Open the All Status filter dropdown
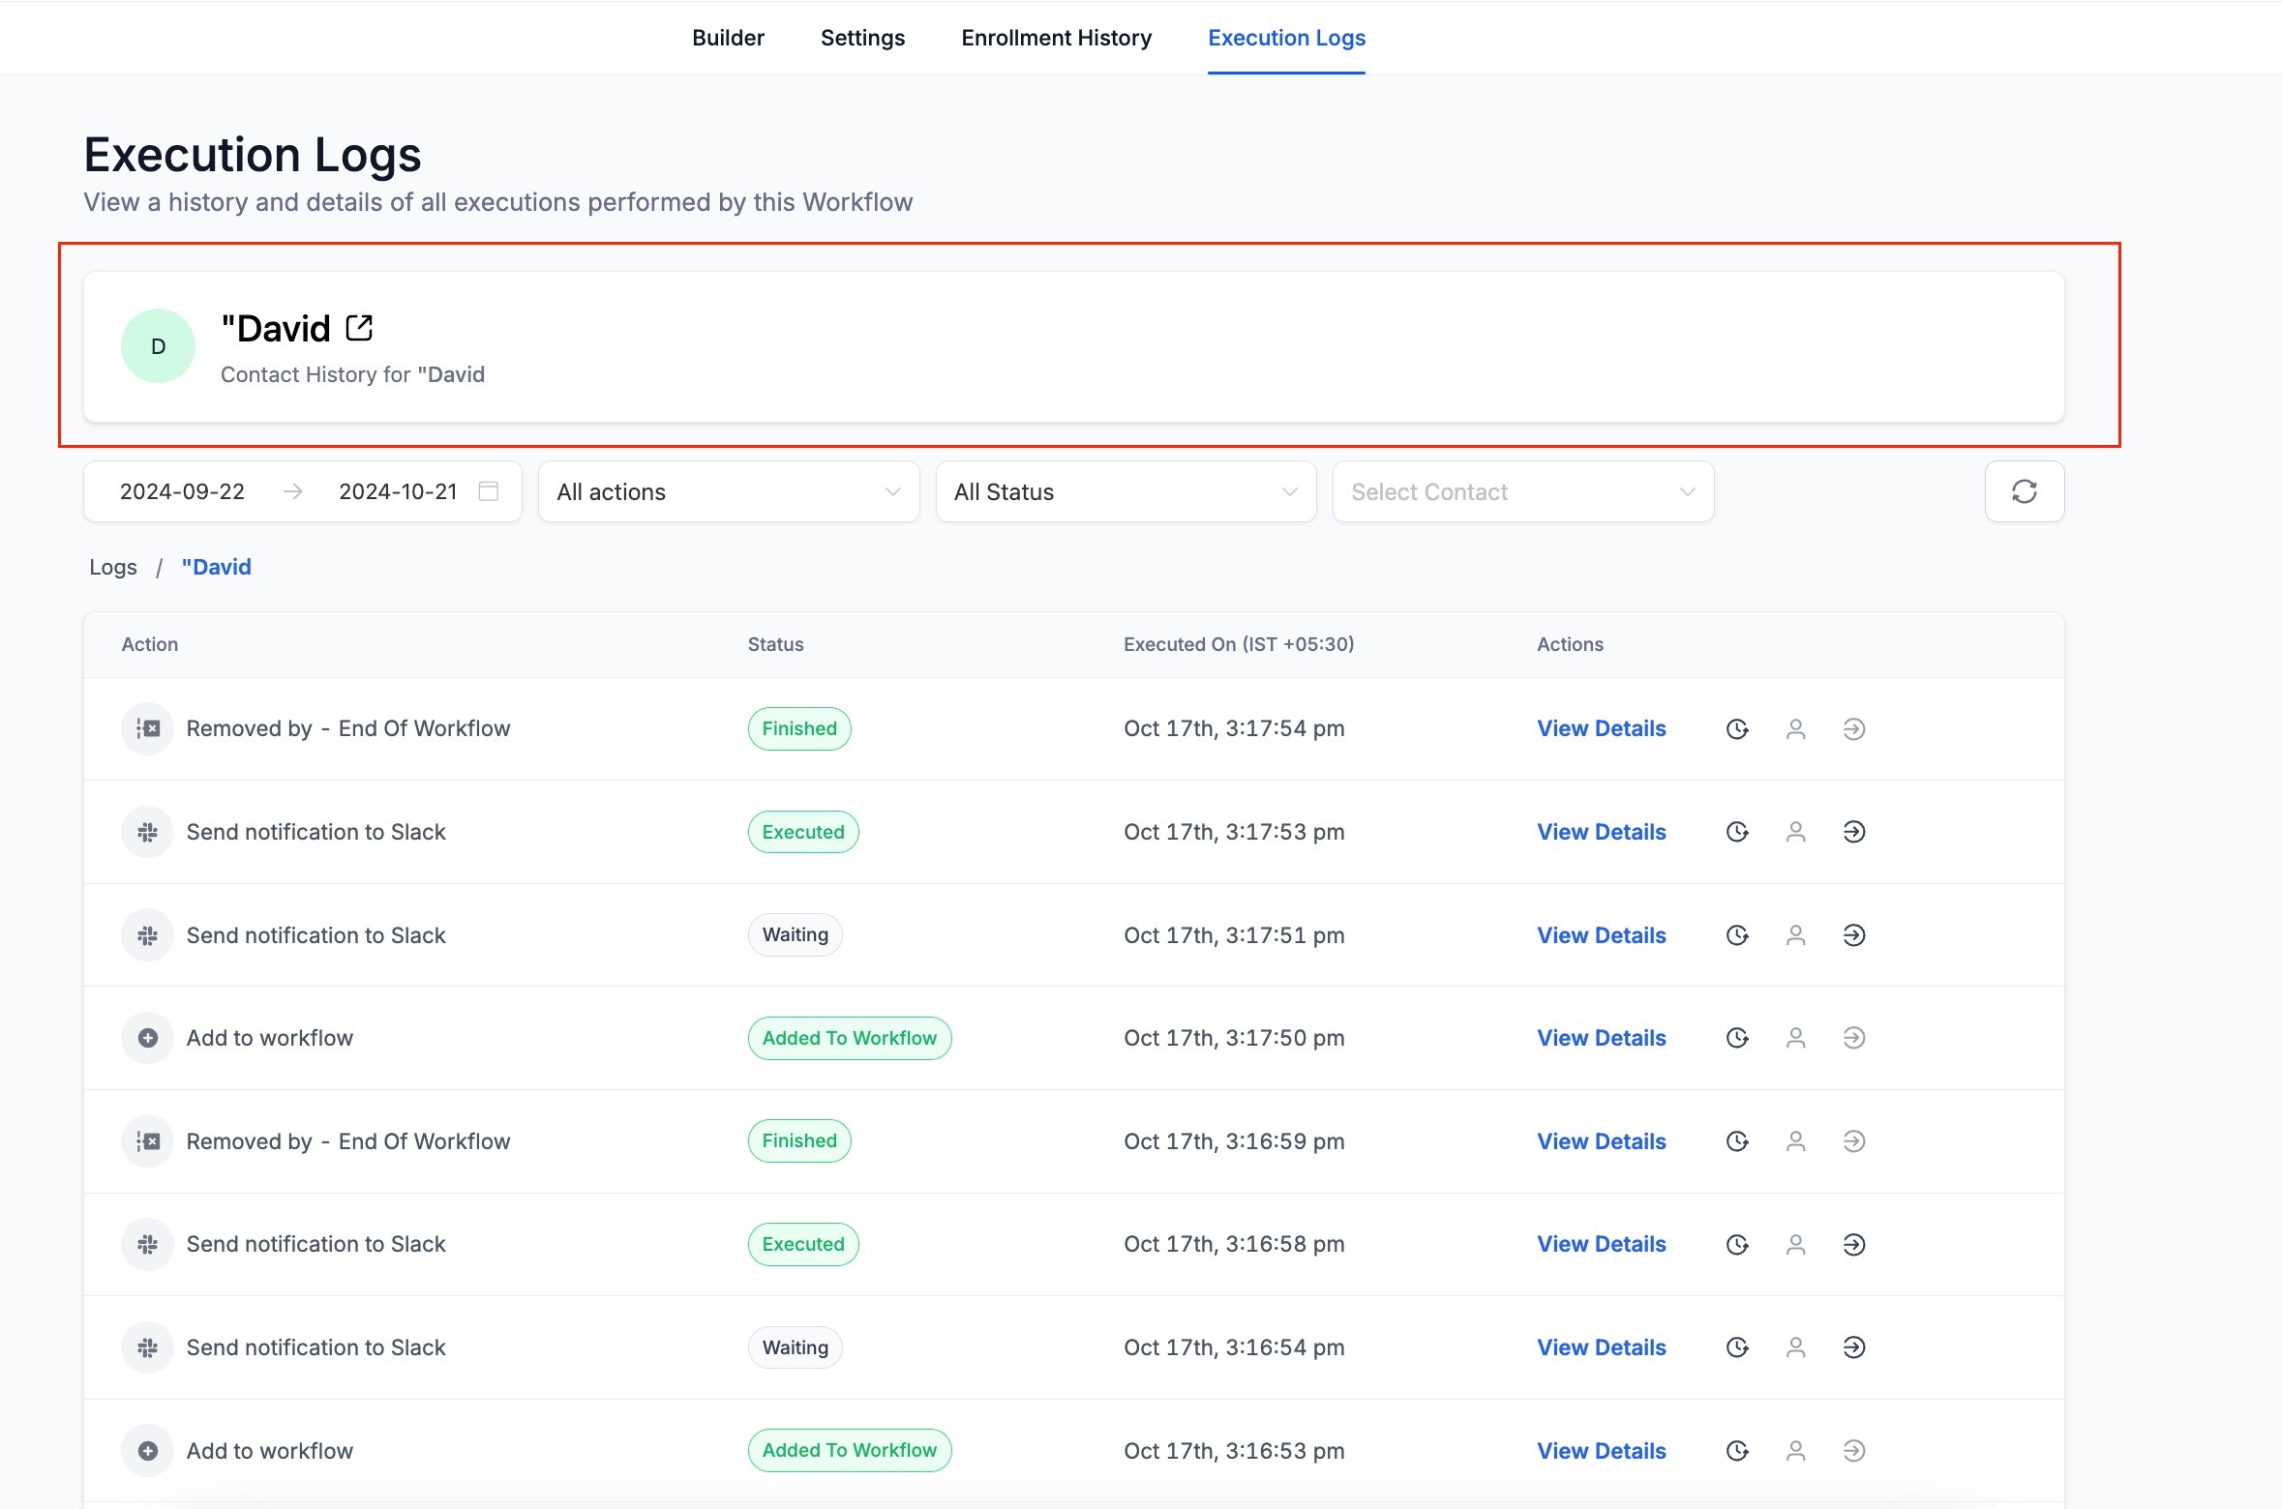This screenshot has width=2282, height=1509. click(x=1125, y=491)
